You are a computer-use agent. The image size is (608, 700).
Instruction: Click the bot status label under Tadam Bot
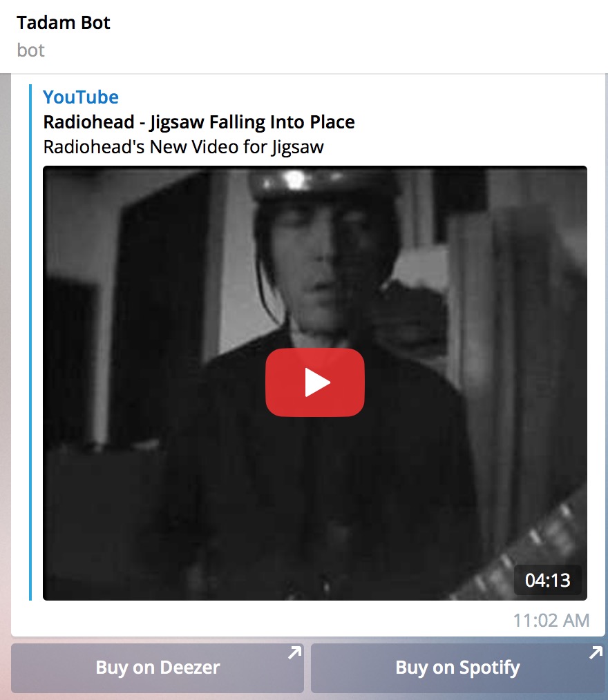coord(31,50)
